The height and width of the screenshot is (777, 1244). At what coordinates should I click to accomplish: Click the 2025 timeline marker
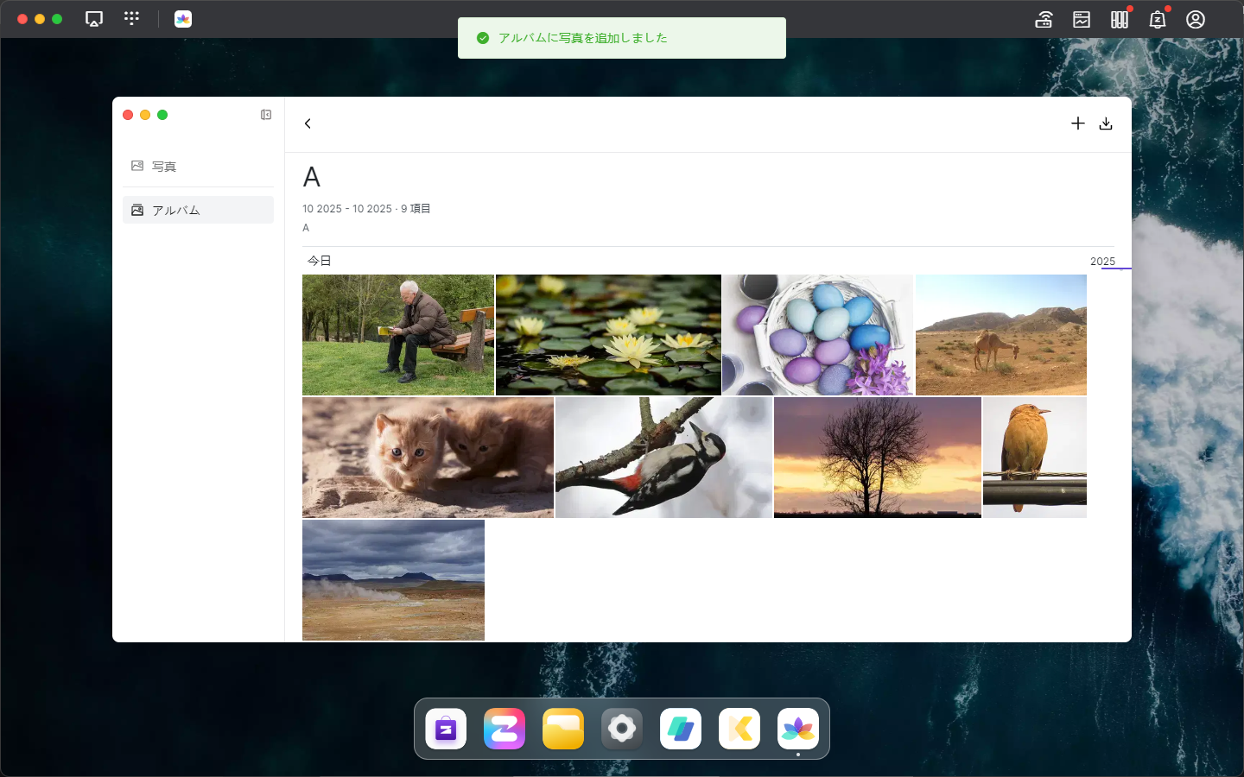pyautogui.click(x=1102, y=262)
